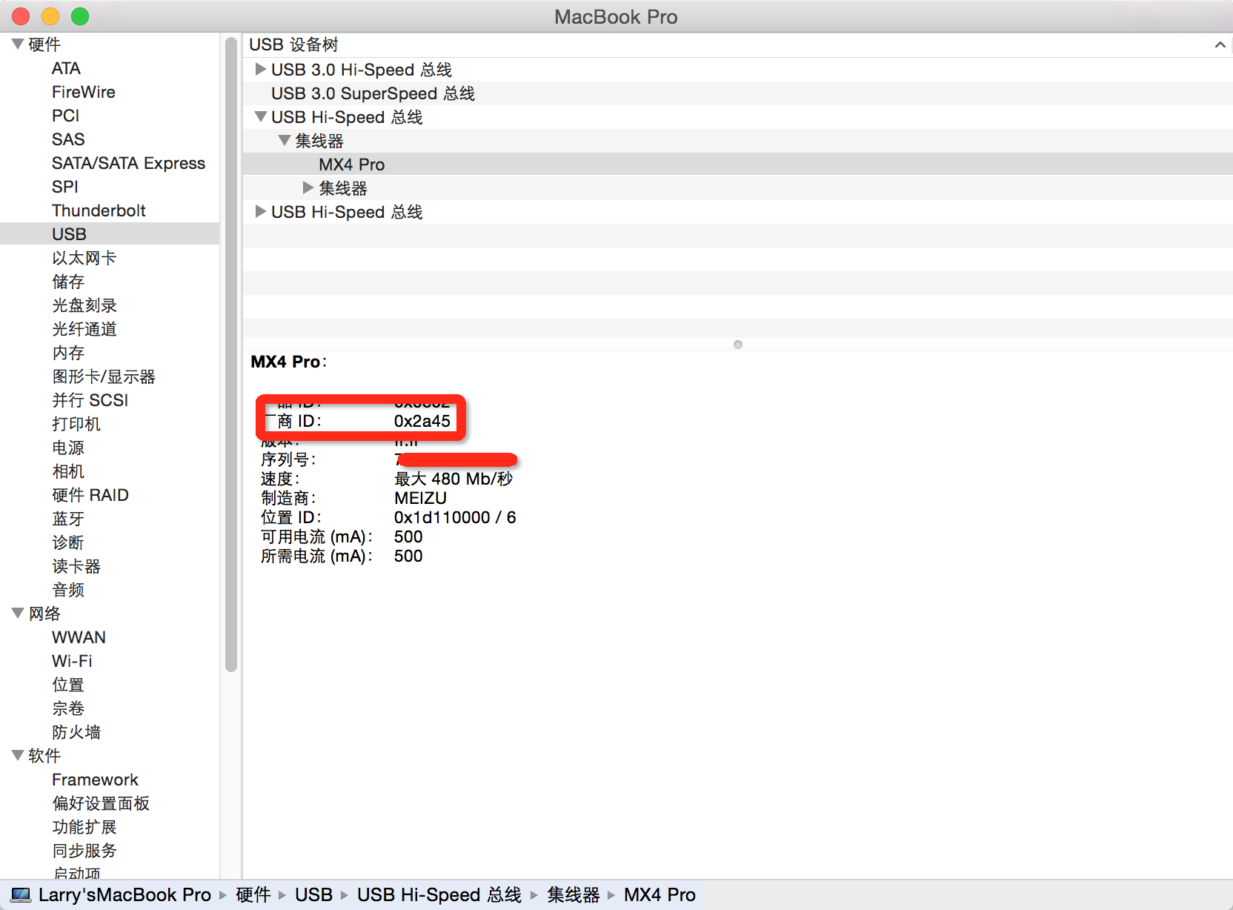
Task: Click the MEIZU manufacturer value
Action: pyautogui.click(x=420, y=498)
